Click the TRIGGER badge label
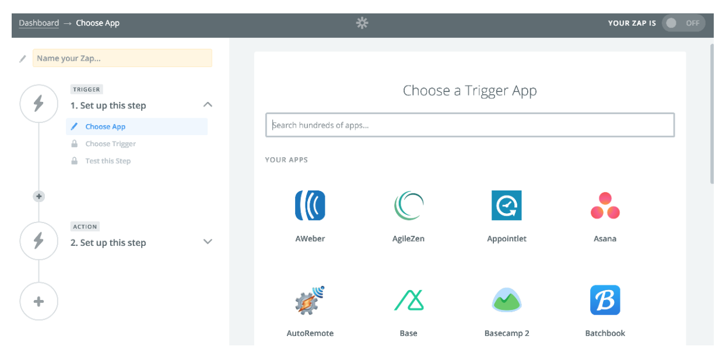The height and width of the screenshot is (364, 726). 87,89
